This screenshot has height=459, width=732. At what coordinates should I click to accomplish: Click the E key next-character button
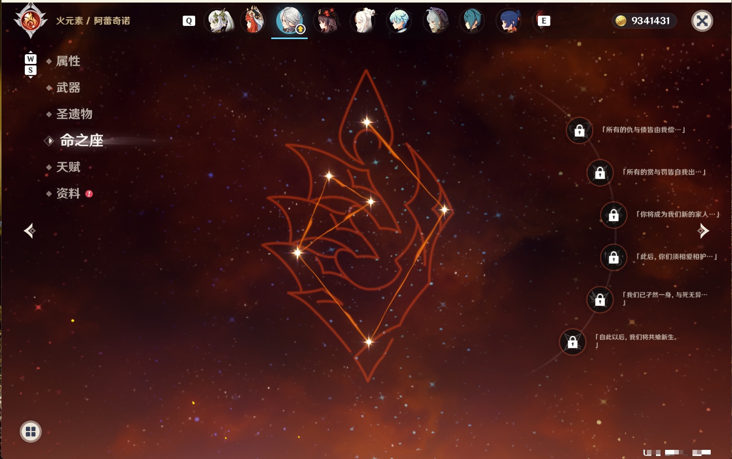click(x=544, y=21)
